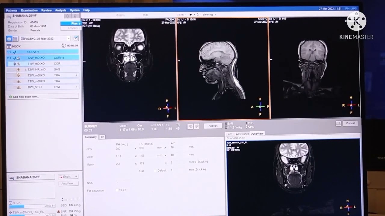
Task: Click the volume level slider
Action: [70, 199]
